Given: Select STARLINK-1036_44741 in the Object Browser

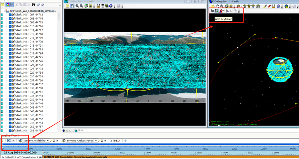Looking at the screenshot, I should pyautogui.click(x=29, y=92).
